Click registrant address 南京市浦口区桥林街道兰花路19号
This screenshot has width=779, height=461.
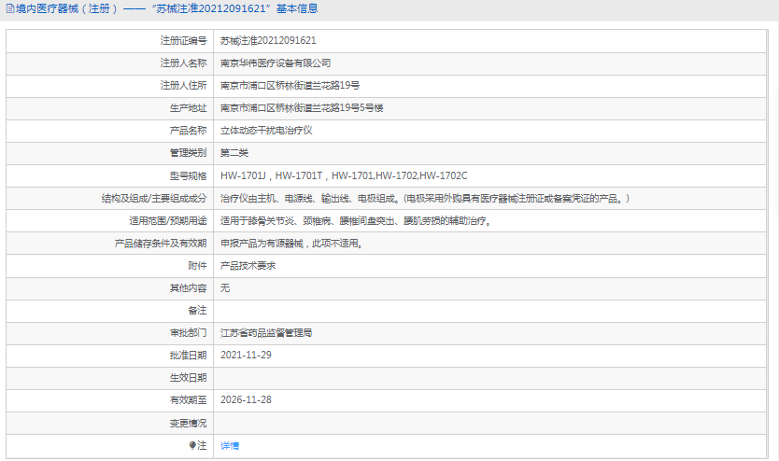tap(290, 85)
